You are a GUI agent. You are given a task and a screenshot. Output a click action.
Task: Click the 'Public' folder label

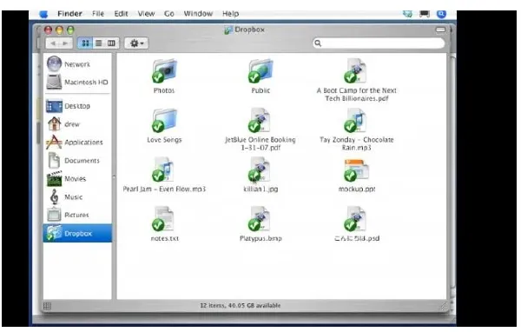tap(260, 90)
